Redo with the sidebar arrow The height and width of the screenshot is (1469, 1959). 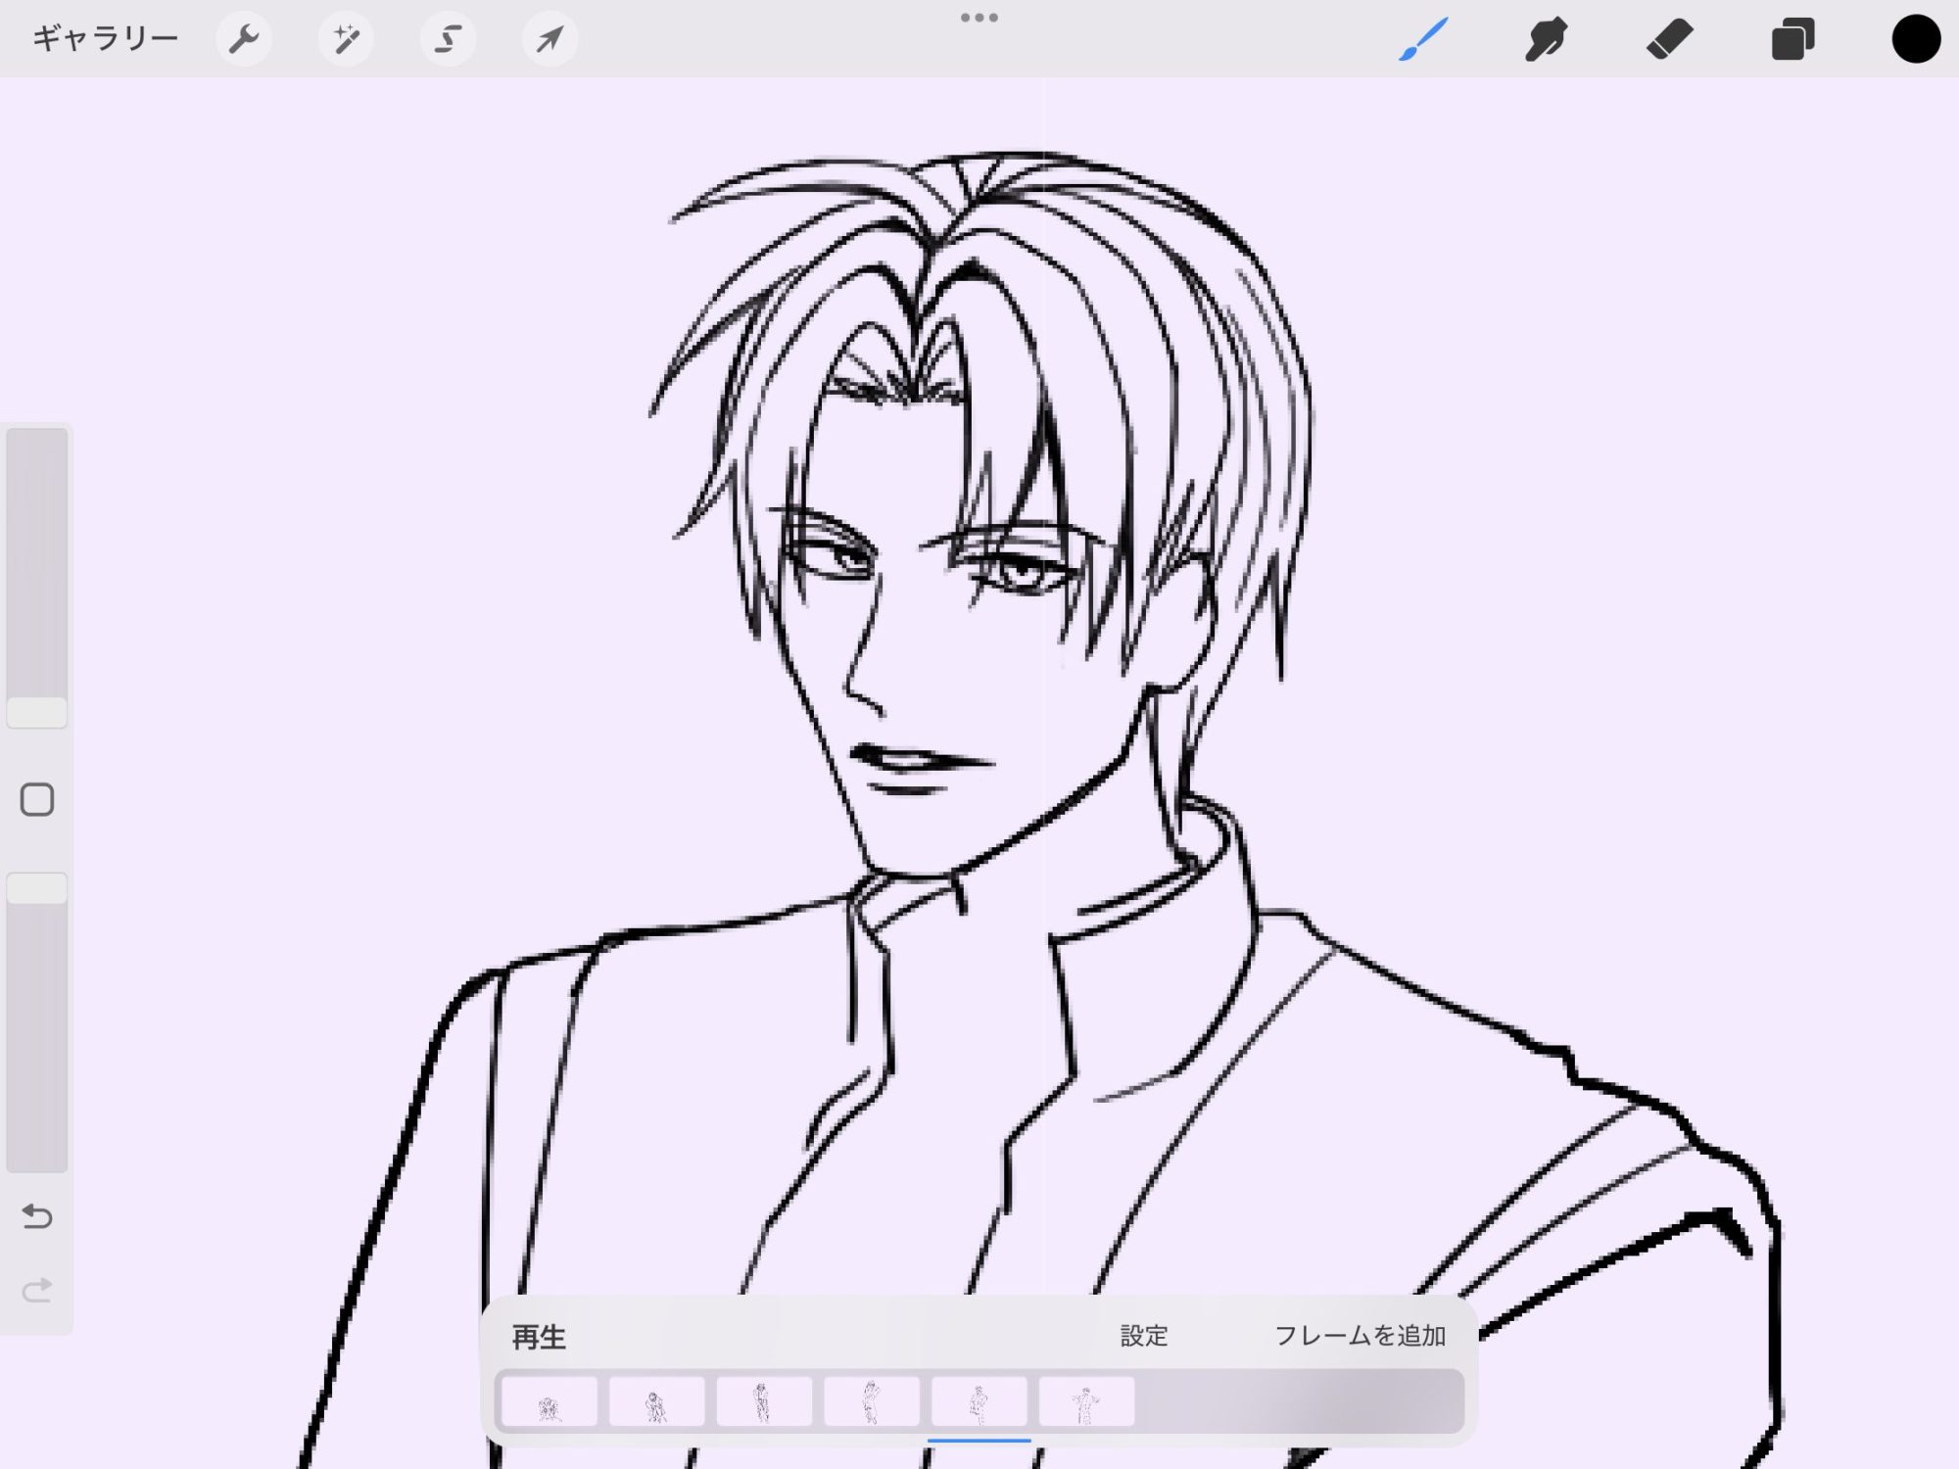37,1290
